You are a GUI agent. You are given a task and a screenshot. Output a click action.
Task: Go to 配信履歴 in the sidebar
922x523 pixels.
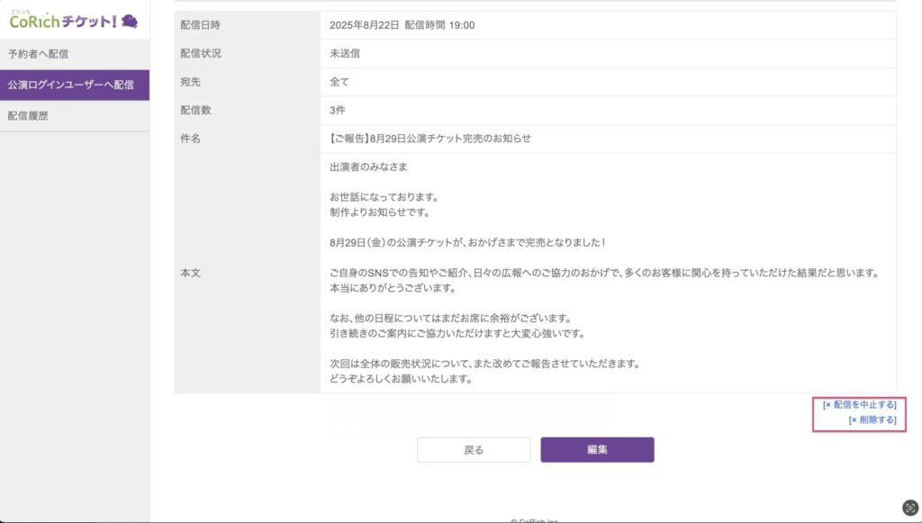(x=28, y=116)
